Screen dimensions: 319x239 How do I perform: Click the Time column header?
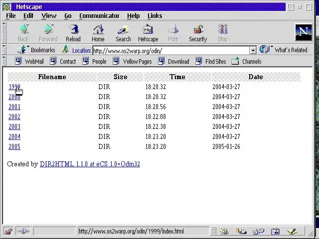tap(177, 77)
